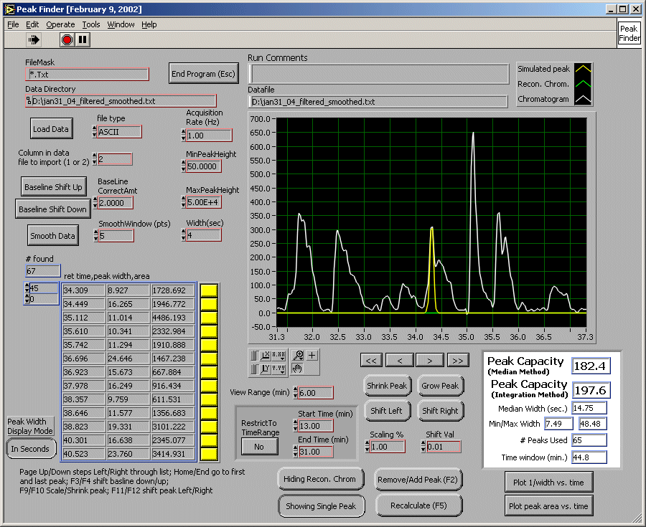The width and height of the screenshot is (646, 527).
Task: Click the Chromatogram legend plot icon
Action: 583,99
